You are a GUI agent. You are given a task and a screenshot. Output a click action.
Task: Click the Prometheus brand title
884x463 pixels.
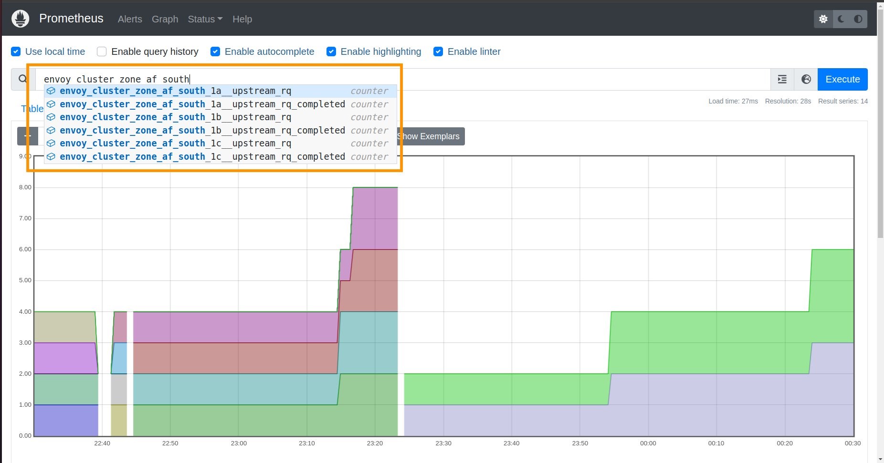click(x=71, y=18)
